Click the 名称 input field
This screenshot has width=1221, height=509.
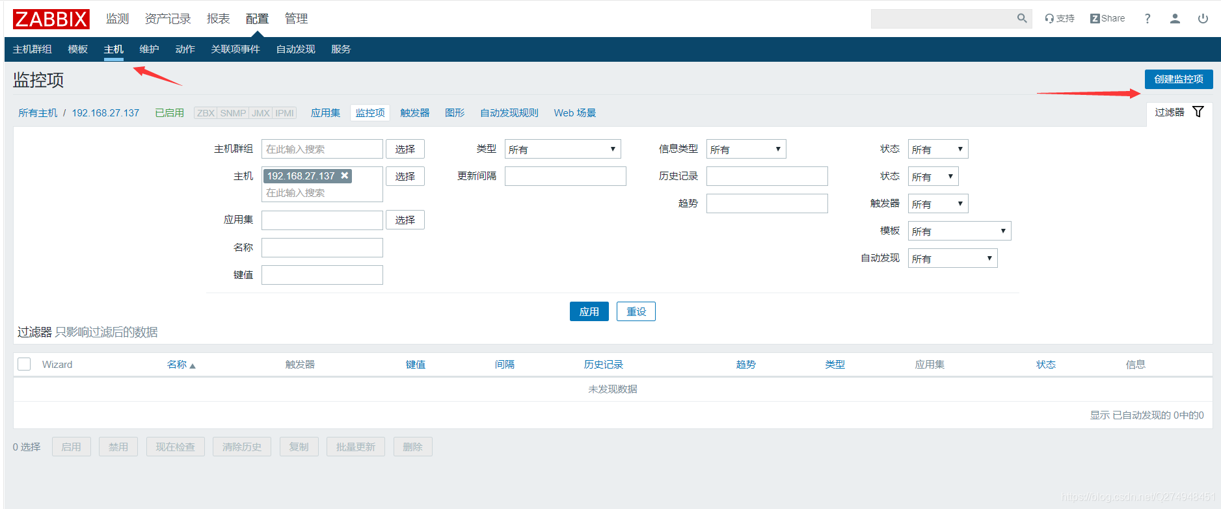pyautogui.click(x=322, y=248)
